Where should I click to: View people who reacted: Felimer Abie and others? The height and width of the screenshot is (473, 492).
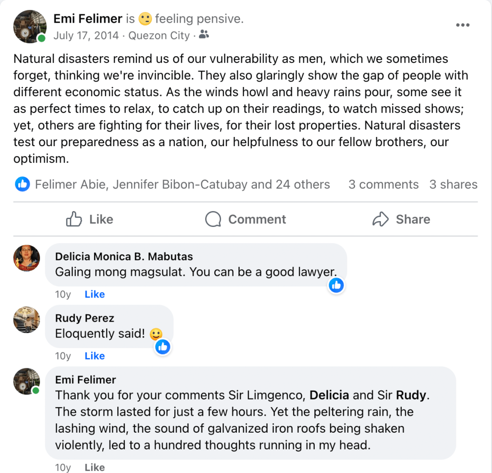pyautogui.click(x=182, y=185)
